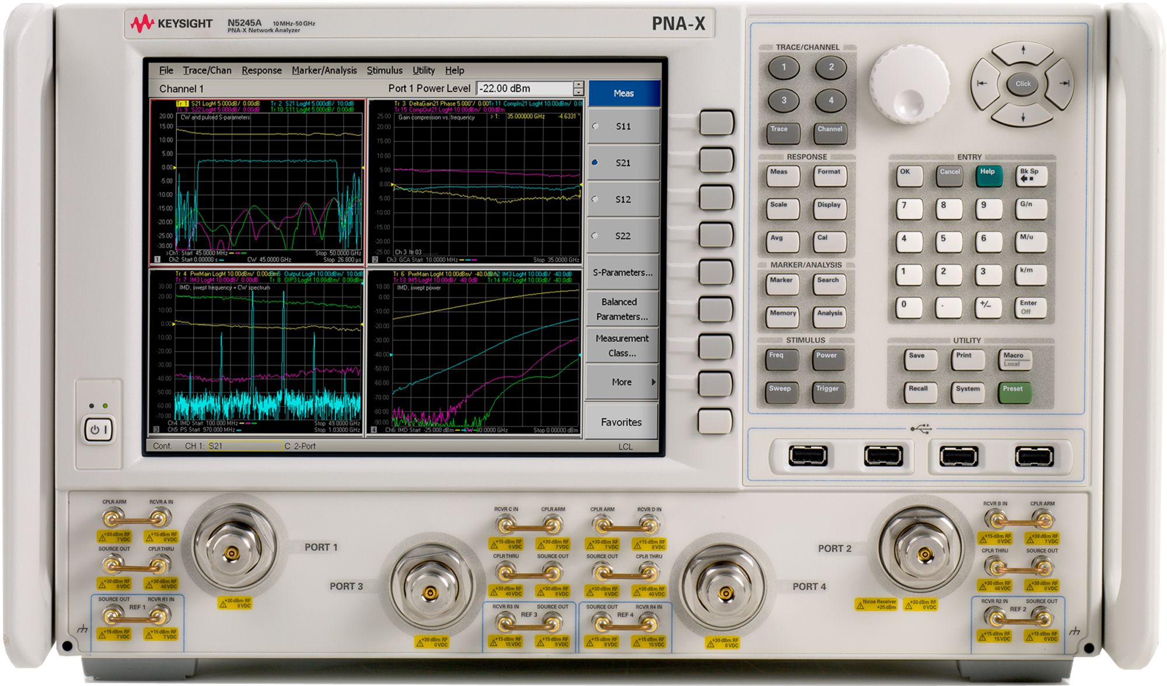Select round trace/channel key 2

(831, 68)
